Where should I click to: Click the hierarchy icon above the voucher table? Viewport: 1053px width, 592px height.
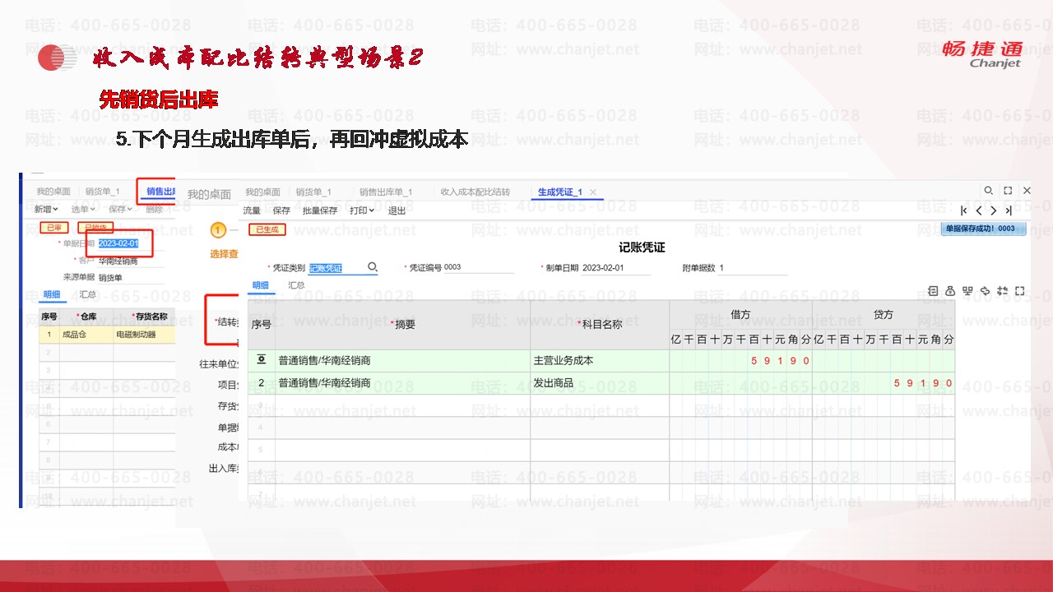coord(967,290)
